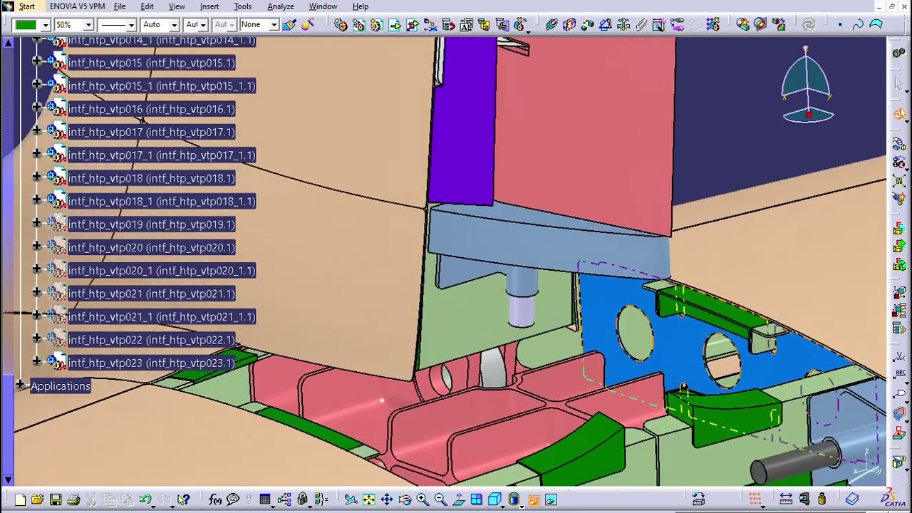The image size is (912, 513).
Task: Click the Fit All In icon
Action: pos(368,499)
